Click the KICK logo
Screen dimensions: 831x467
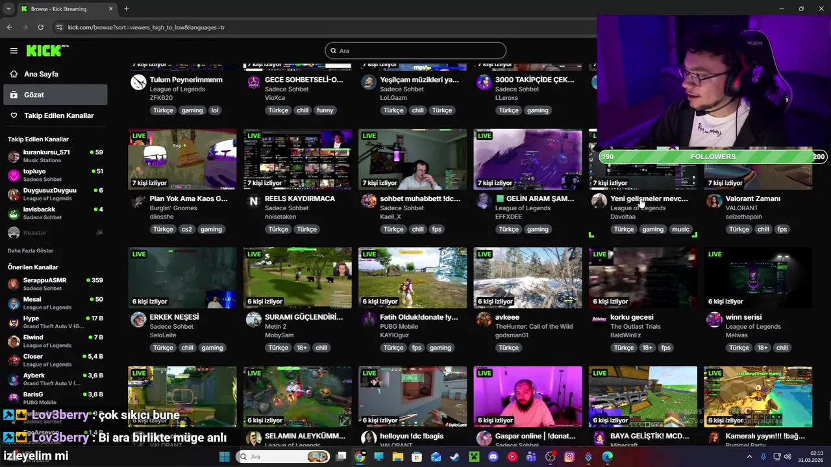tap(47, 51)
